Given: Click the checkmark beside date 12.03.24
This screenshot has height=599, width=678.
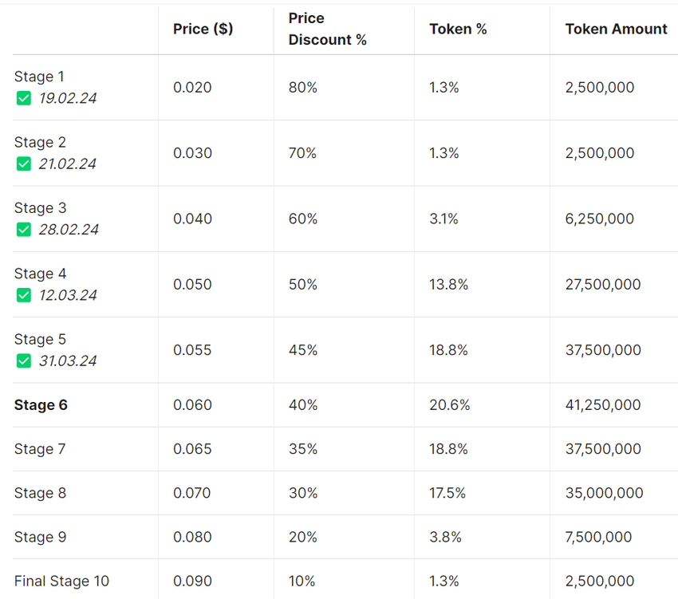Looking at the screenshot, I should [x=24, y=295].
